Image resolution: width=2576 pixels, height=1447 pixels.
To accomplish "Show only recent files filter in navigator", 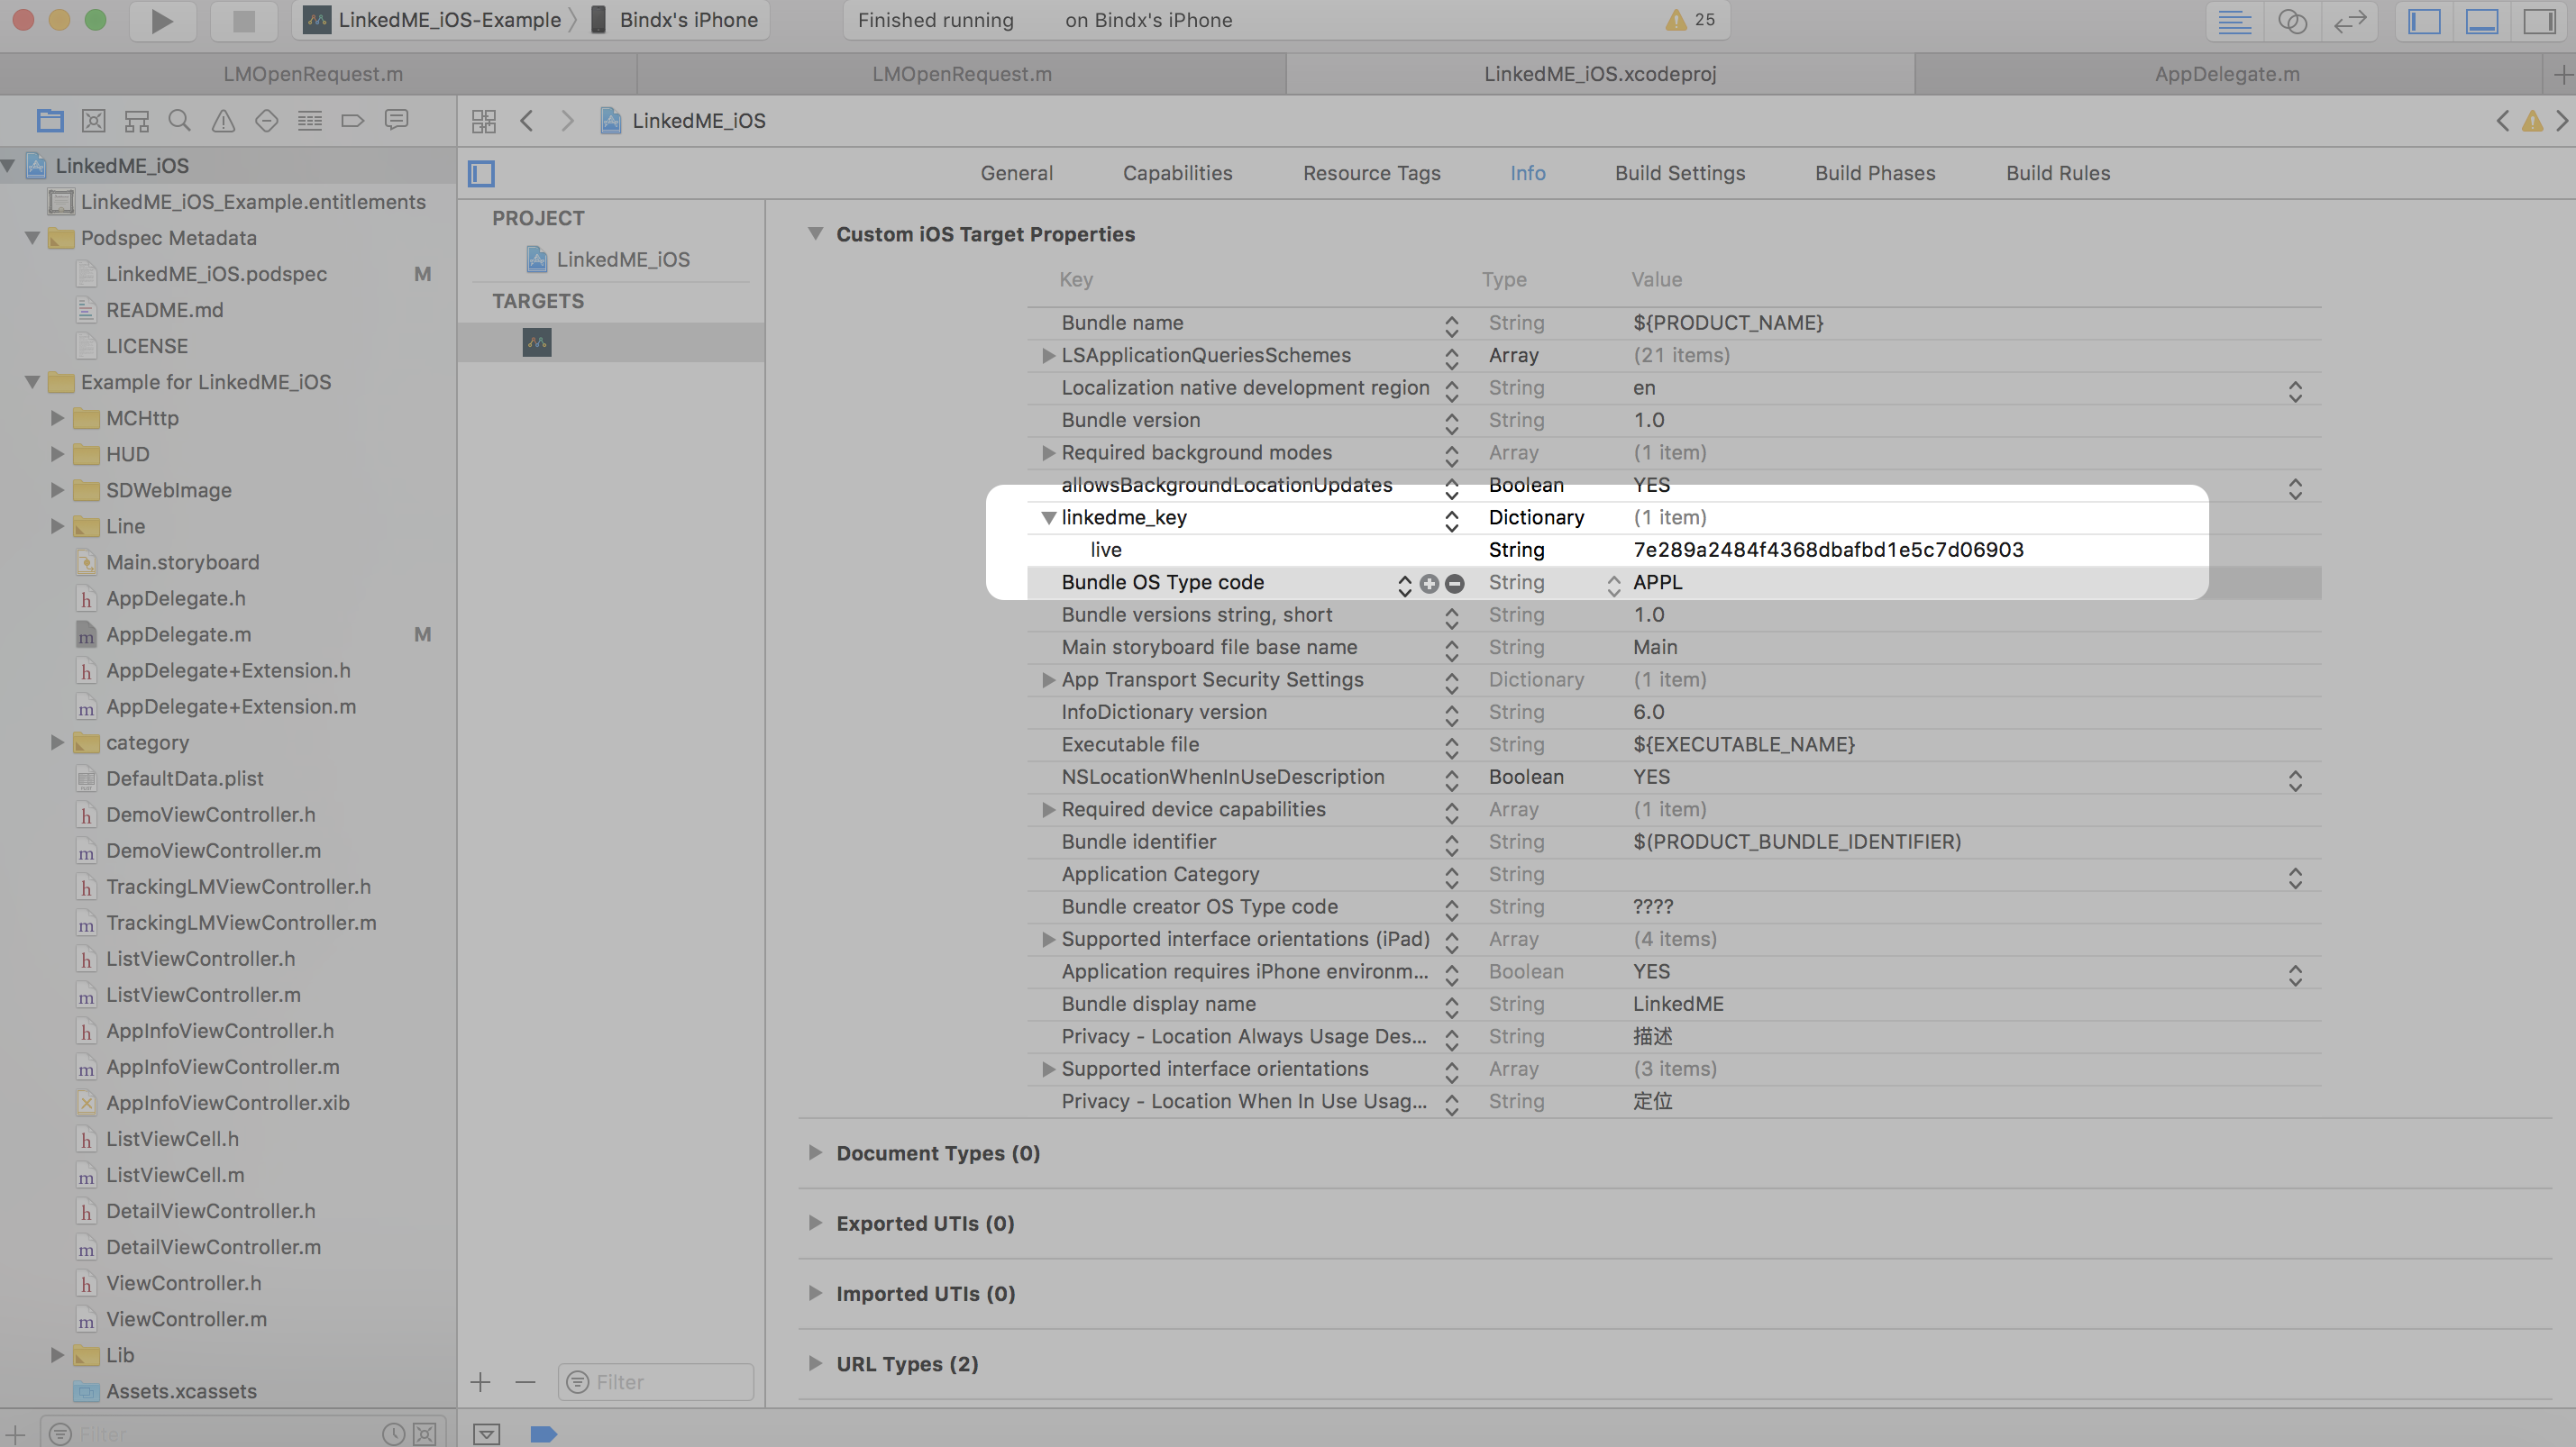I will [393, 1434].
